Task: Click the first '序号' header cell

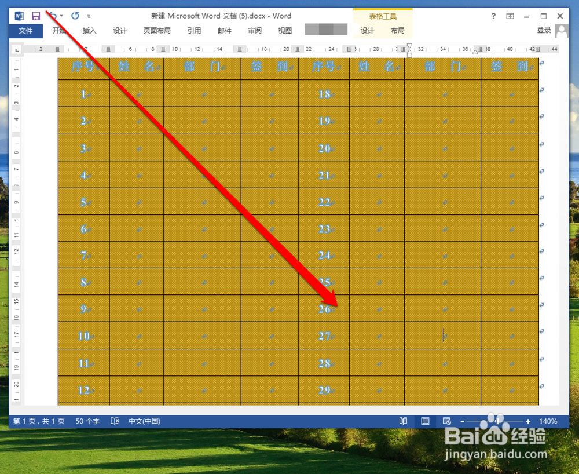Action: tap(84, 69)
